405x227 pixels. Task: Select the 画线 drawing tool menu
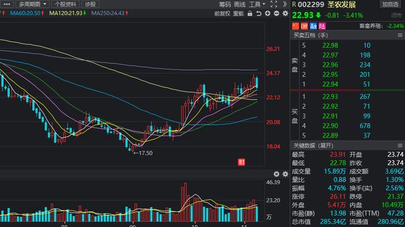point(239,4)
